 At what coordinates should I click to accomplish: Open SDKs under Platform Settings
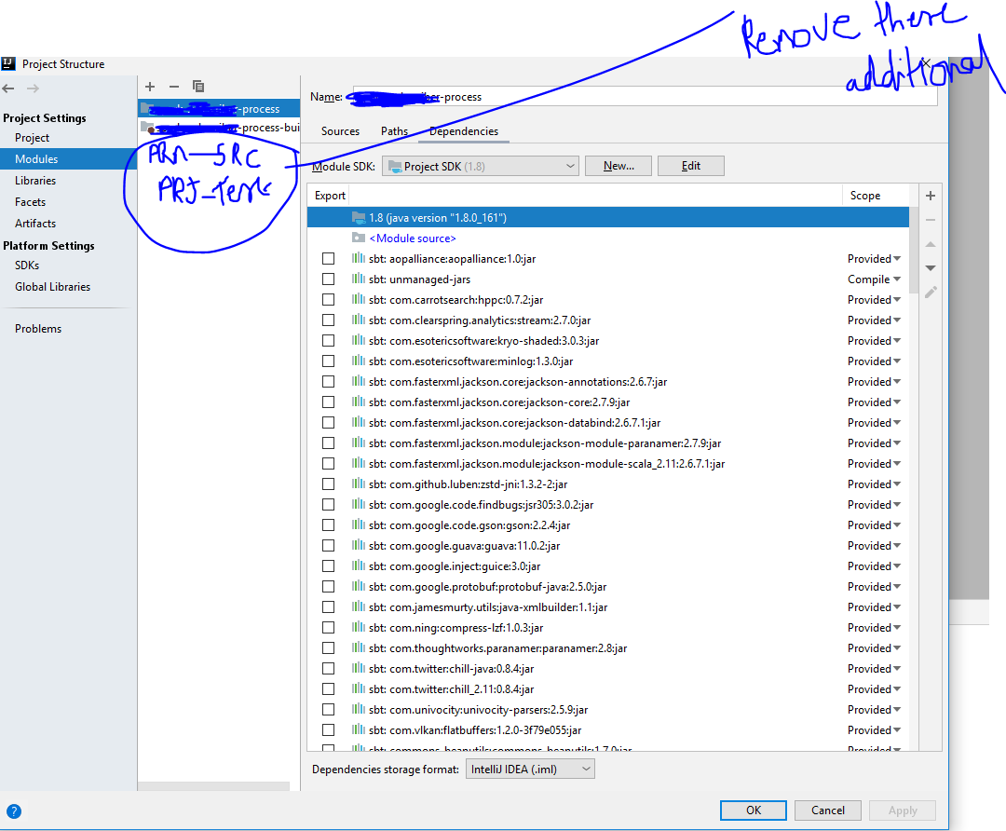tap(27, 266)
